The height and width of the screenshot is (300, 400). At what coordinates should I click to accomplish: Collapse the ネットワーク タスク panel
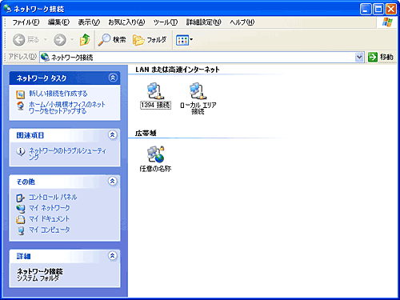click(x=113, y=78)
